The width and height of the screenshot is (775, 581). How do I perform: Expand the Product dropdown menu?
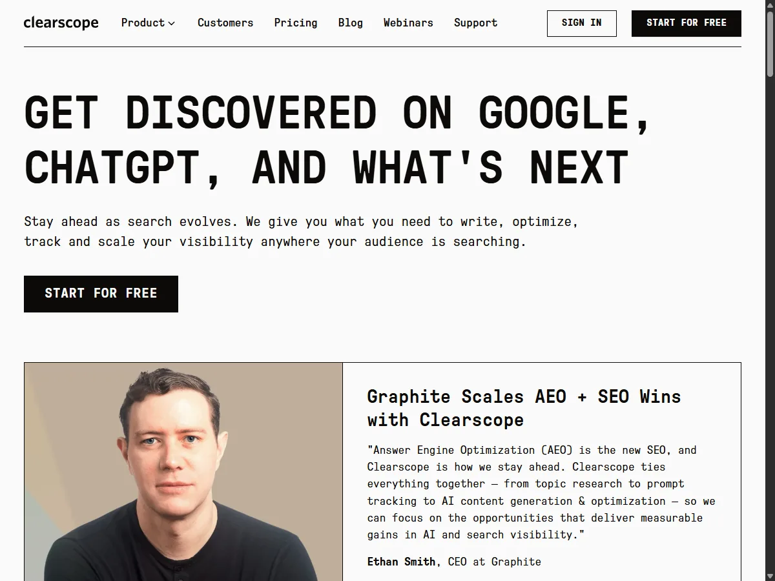coord(148,23)
